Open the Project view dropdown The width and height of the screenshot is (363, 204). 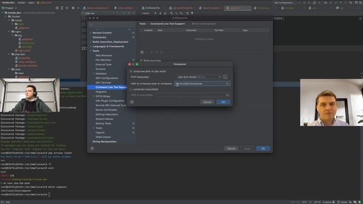click(x=9, y=8)
